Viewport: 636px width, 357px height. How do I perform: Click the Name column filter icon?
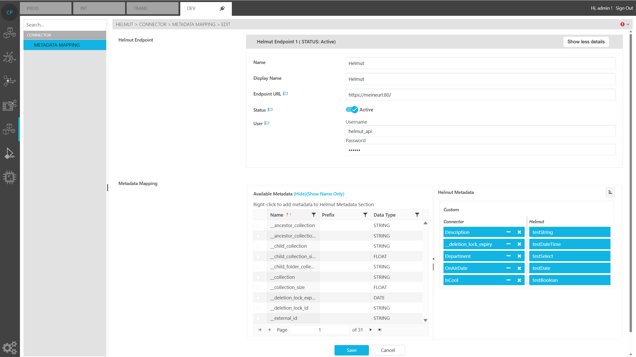[314, 215]
